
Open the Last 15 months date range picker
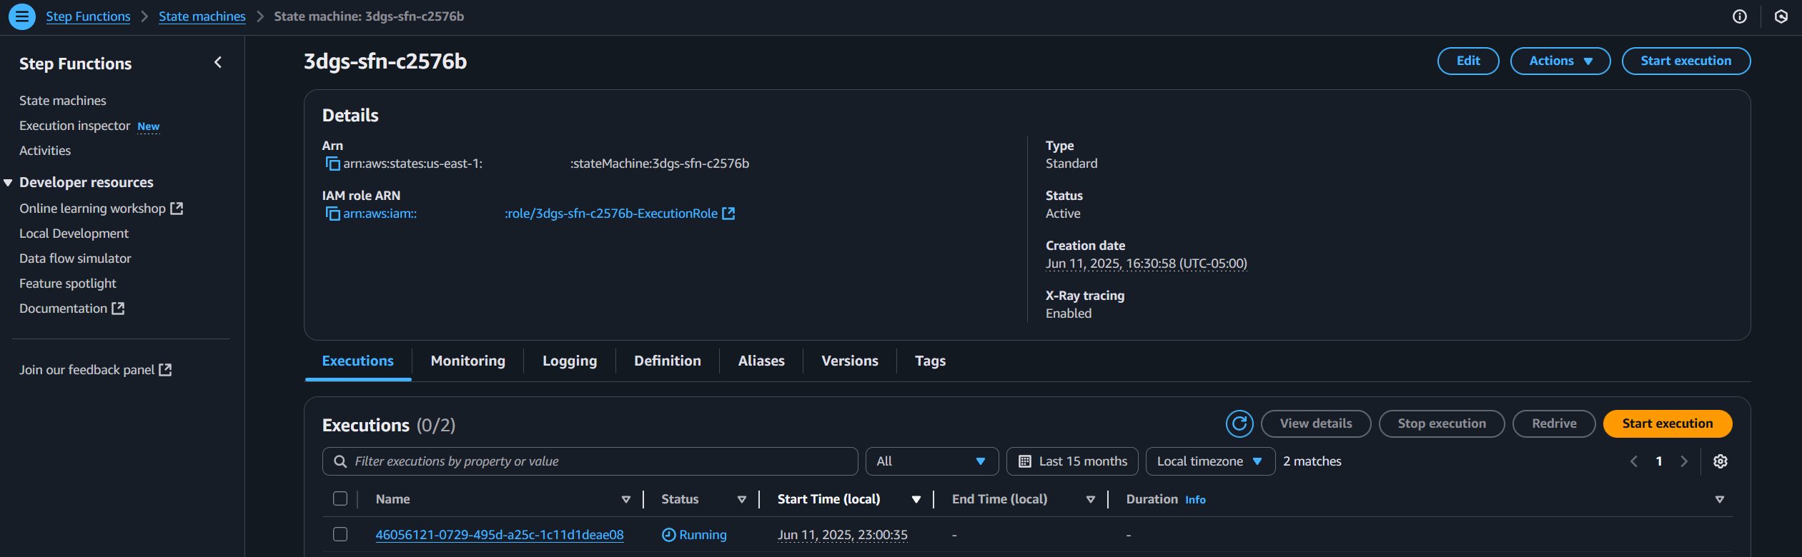(1073, 461)
